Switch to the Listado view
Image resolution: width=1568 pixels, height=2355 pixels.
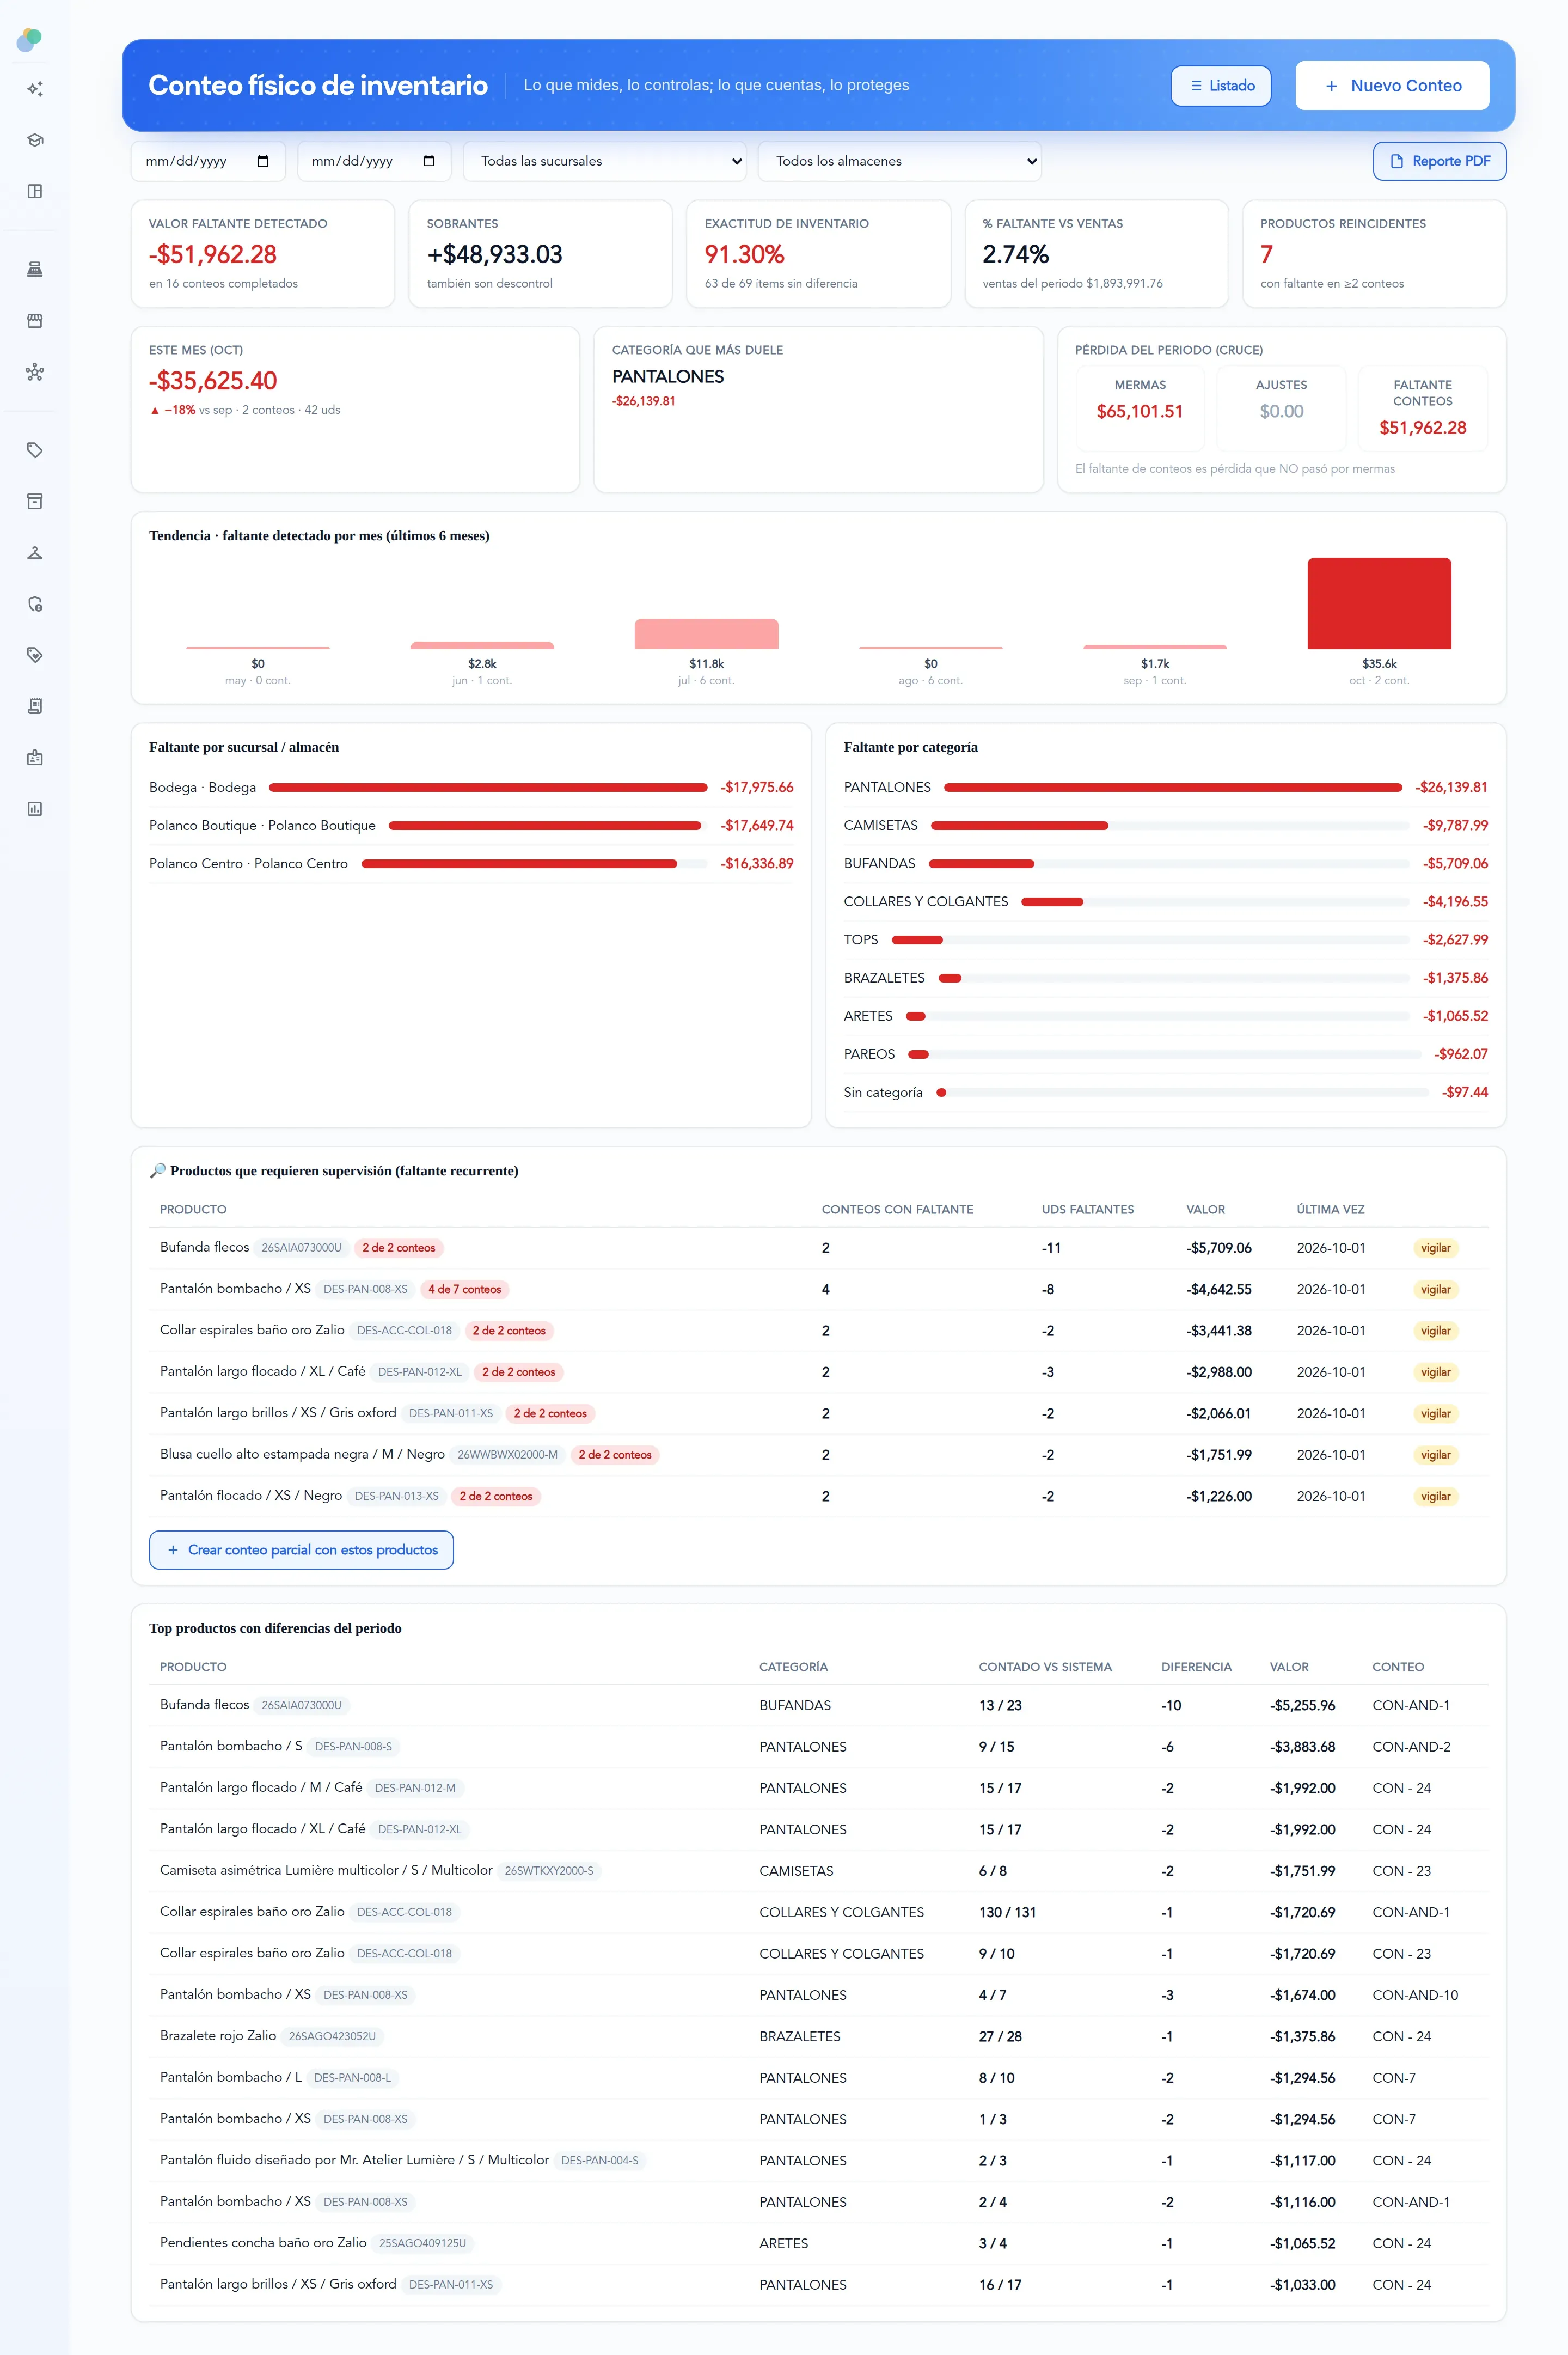click(x=1221, y=86)
